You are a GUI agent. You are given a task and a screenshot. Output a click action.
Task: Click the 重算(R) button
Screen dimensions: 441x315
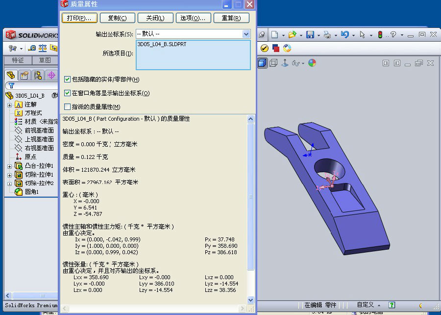coord(231,18)
